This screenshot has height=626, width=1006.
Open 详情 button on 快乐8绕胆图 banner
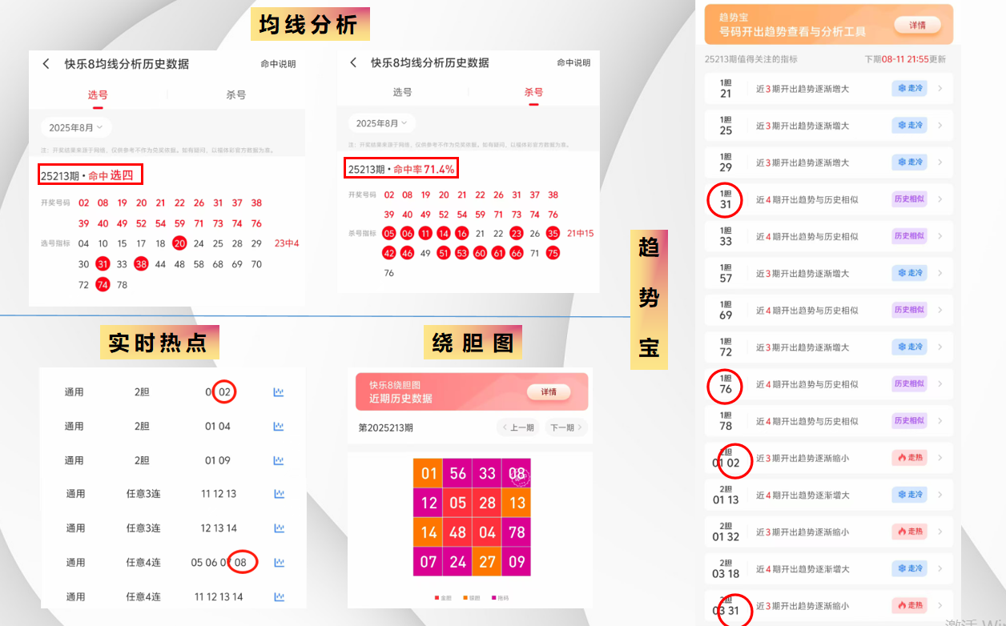click(549, 391)
